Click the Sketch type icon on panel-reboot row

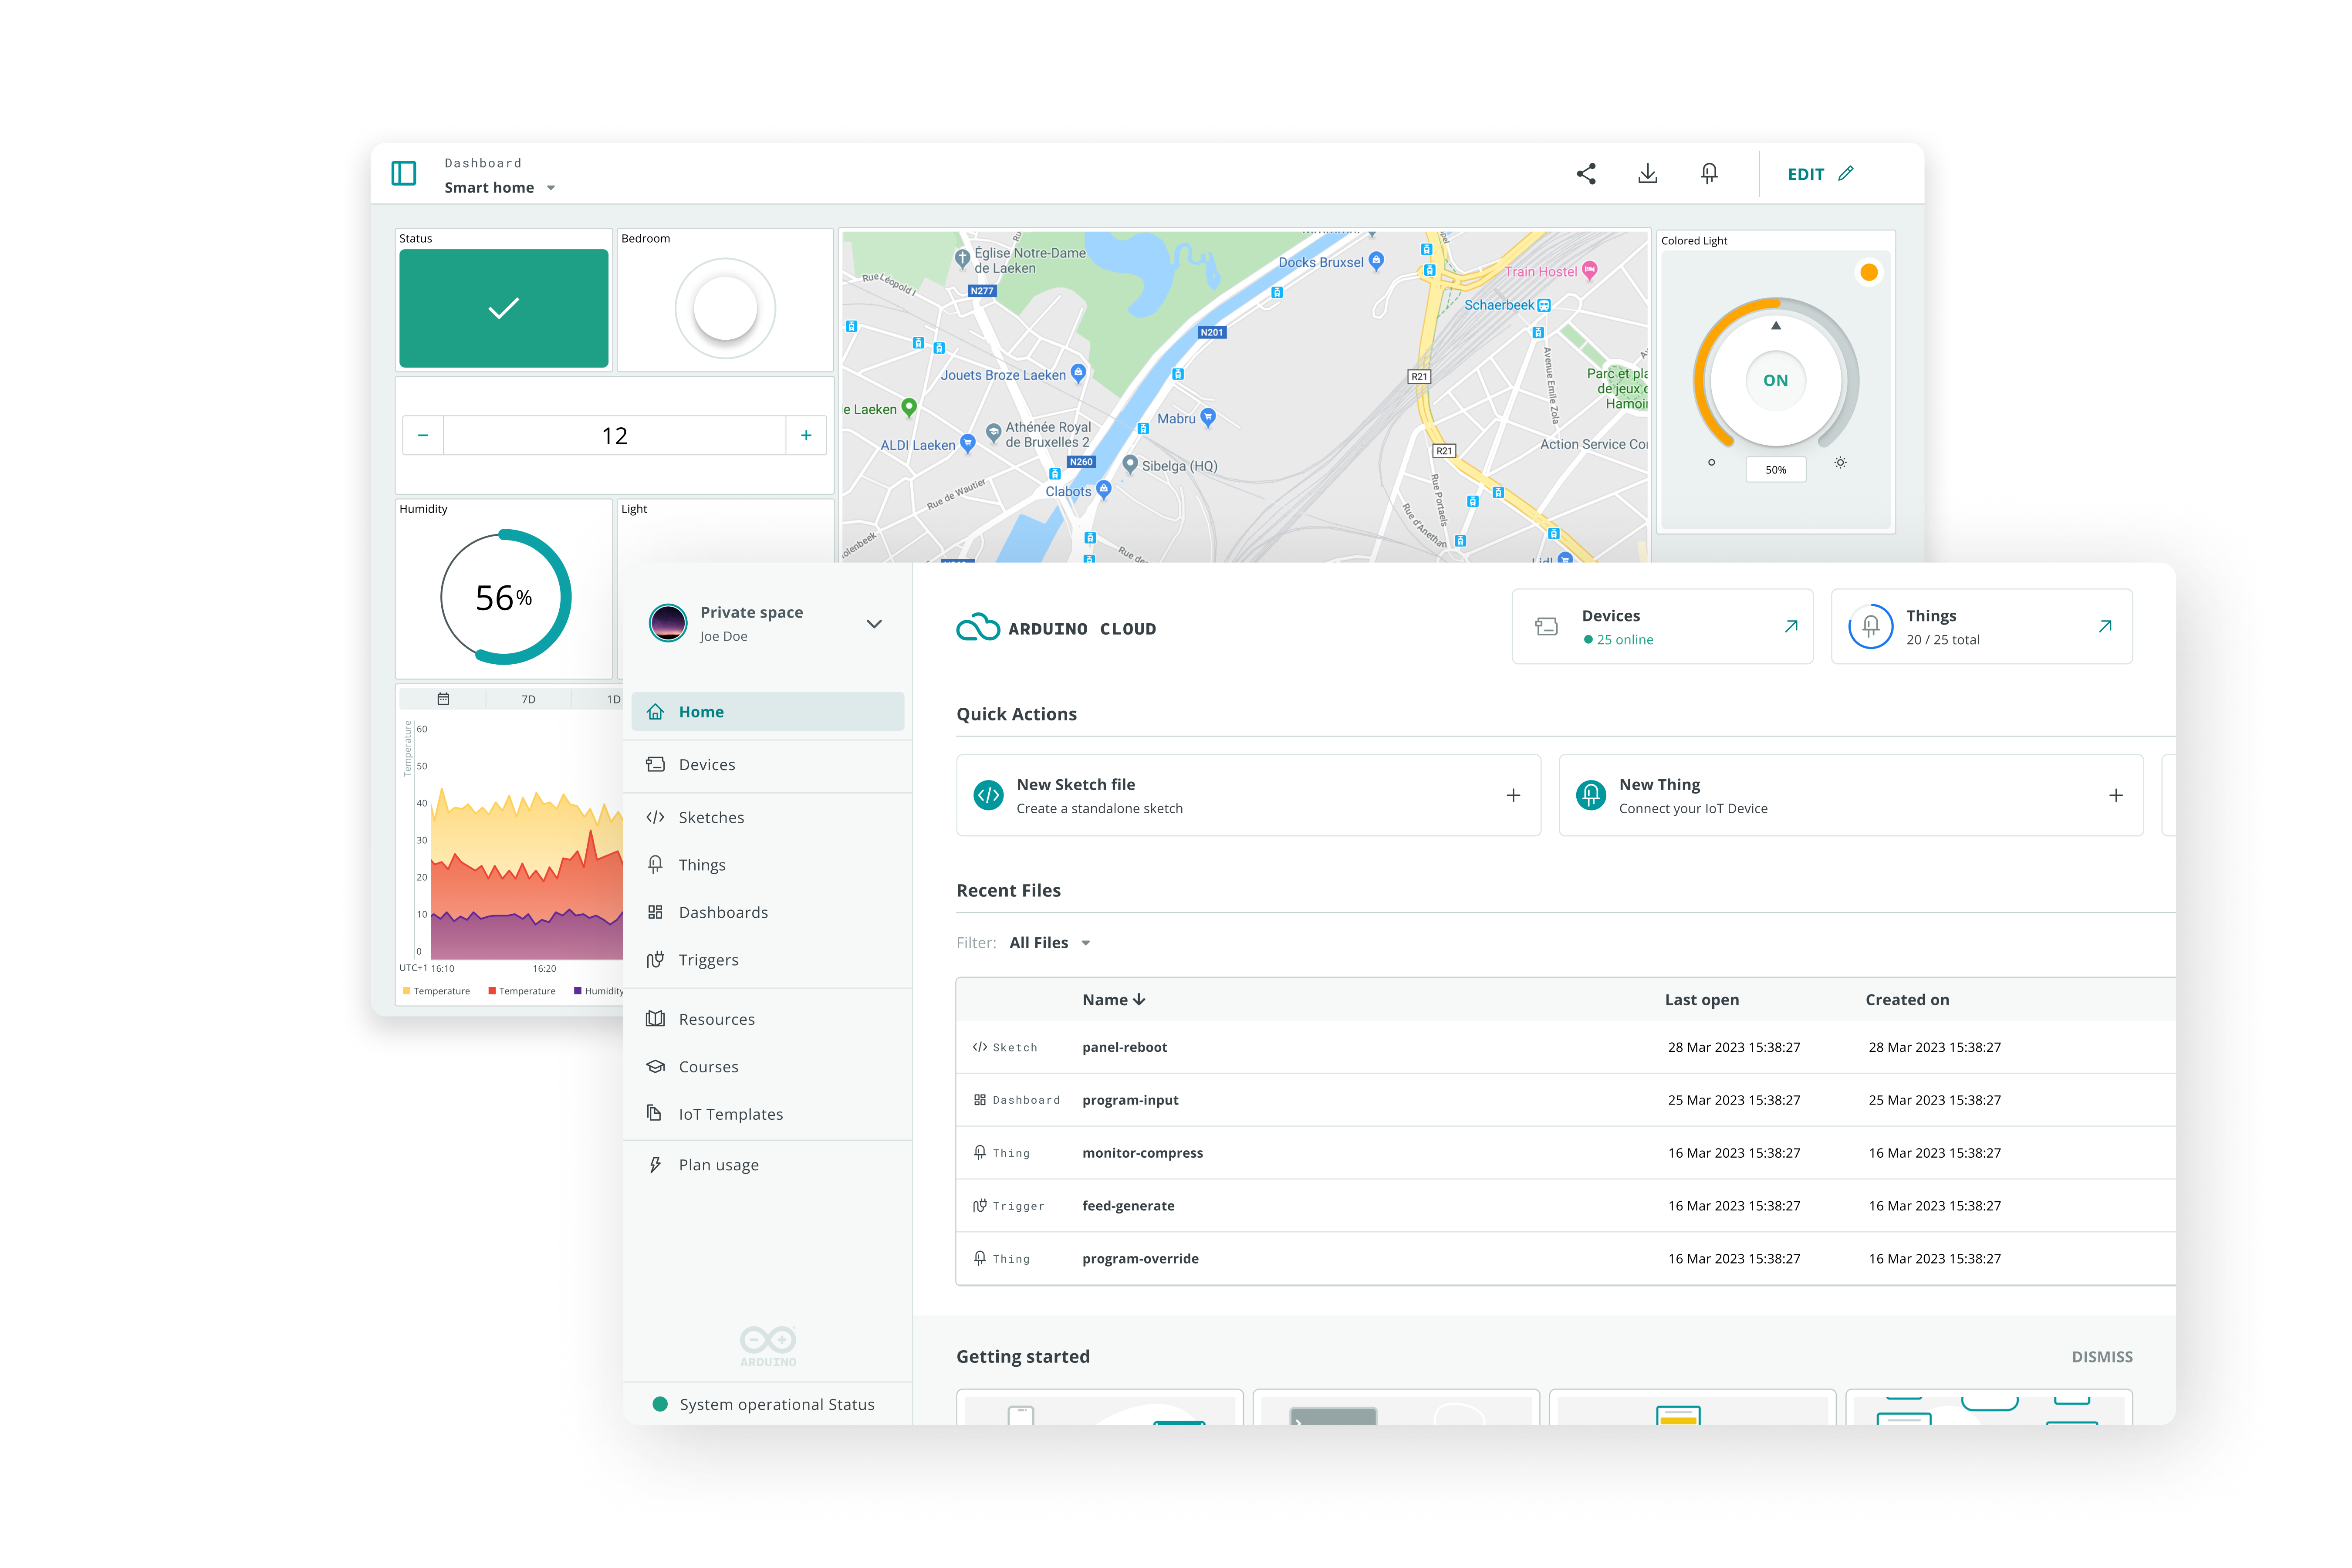click(x=980, y=1047)
